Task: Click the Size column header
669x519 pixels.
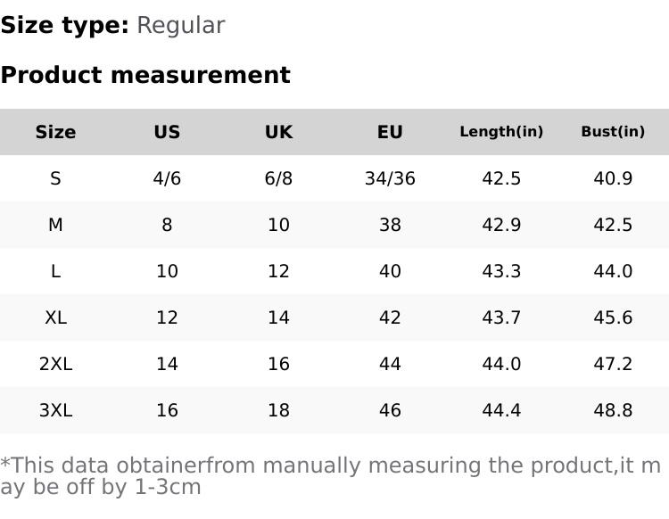Action: [x=55, y=132]
